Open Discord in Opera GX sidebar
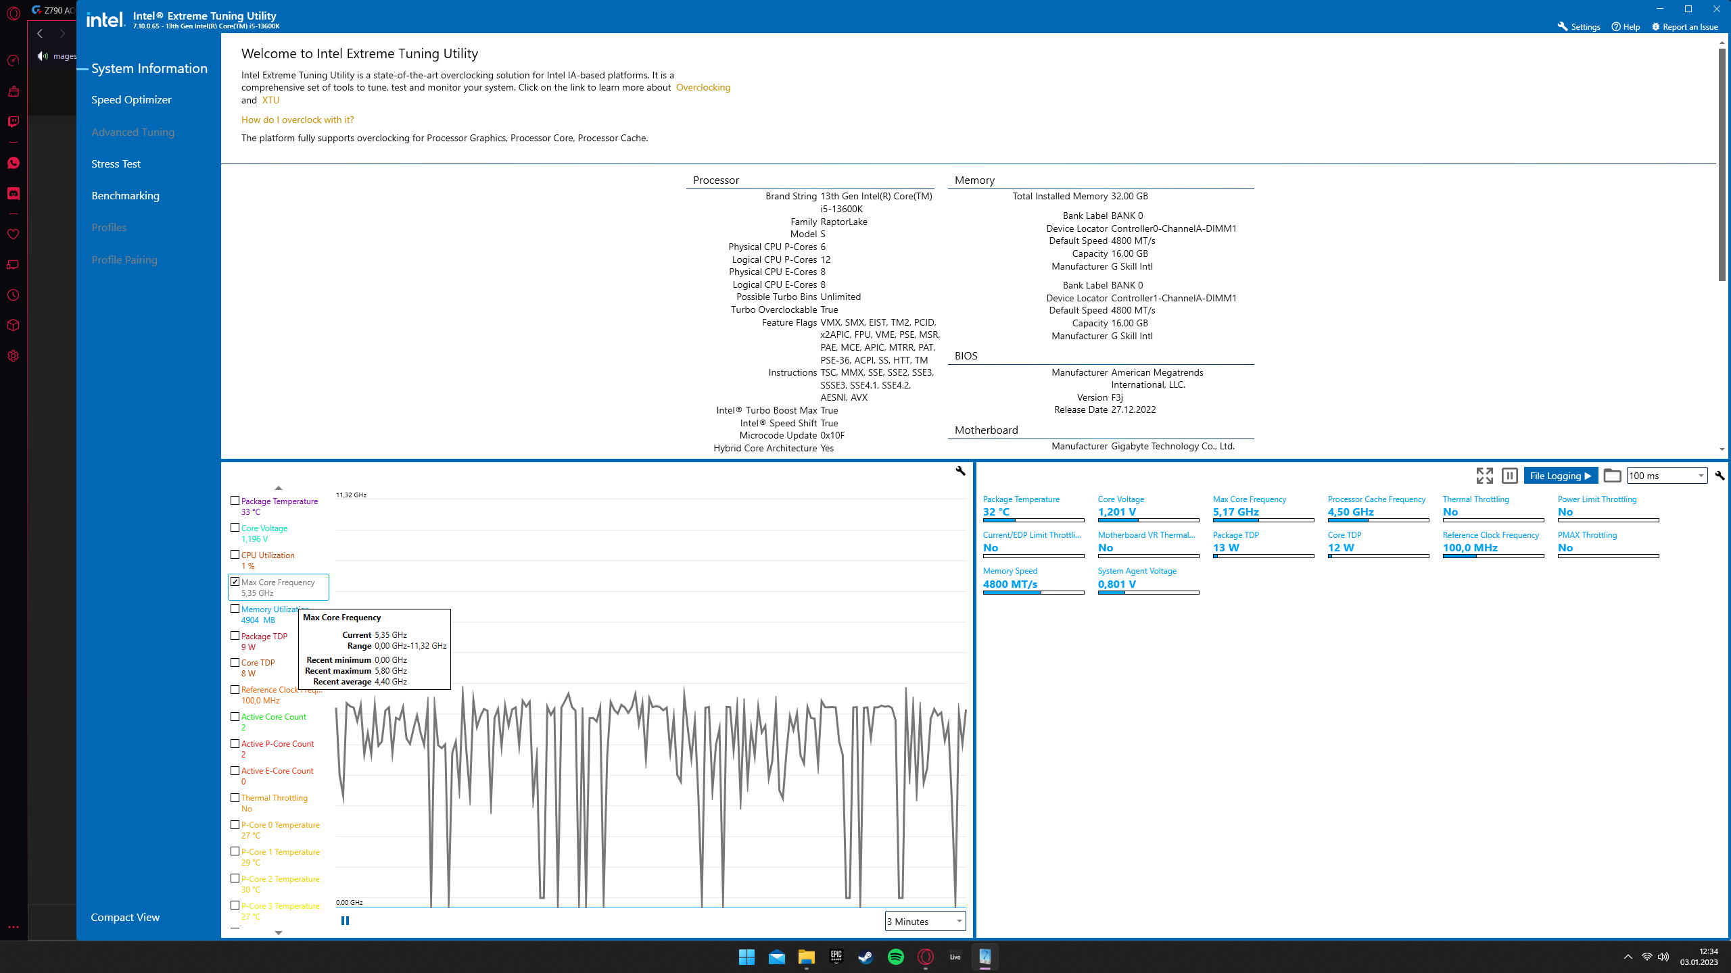The width and height of the screenshot is (1731, 973). pyautogui.click(x=14, y=194)
